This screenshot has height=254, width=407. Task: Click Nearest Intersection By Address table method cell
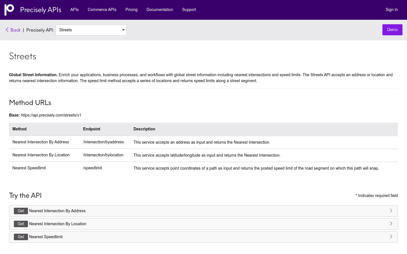tap(41, 142)
